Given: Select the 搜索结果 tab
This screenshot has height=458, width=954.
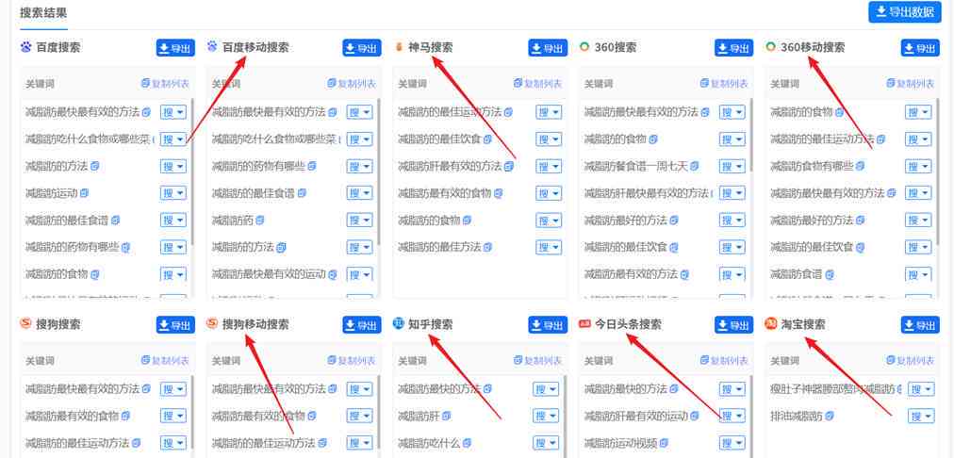Looking at the screenshot, I should (x=43, y=13).
